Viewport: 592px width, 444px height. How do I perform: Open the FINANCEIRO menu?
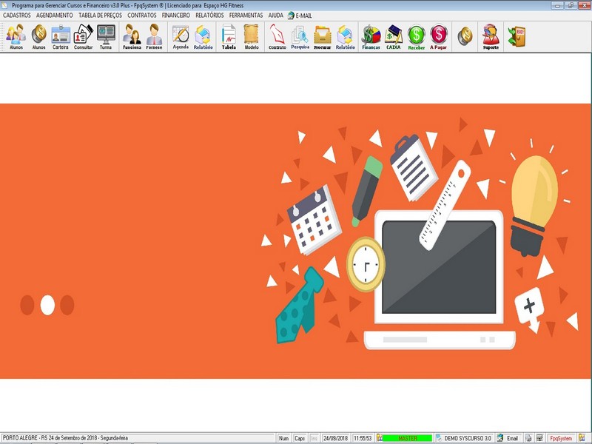pos(175,16)
